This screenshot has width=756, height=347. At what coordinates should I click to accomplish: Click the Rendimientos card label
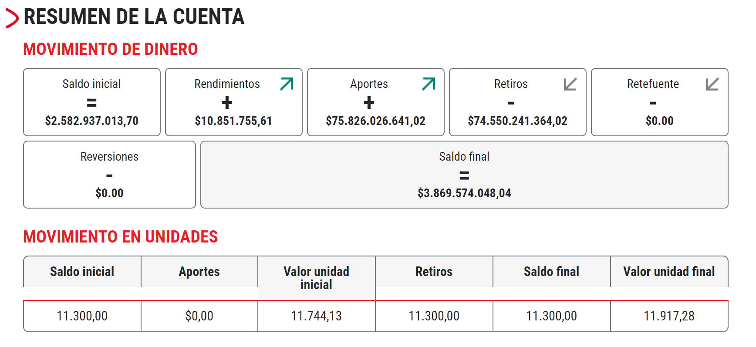coord(227,84)
